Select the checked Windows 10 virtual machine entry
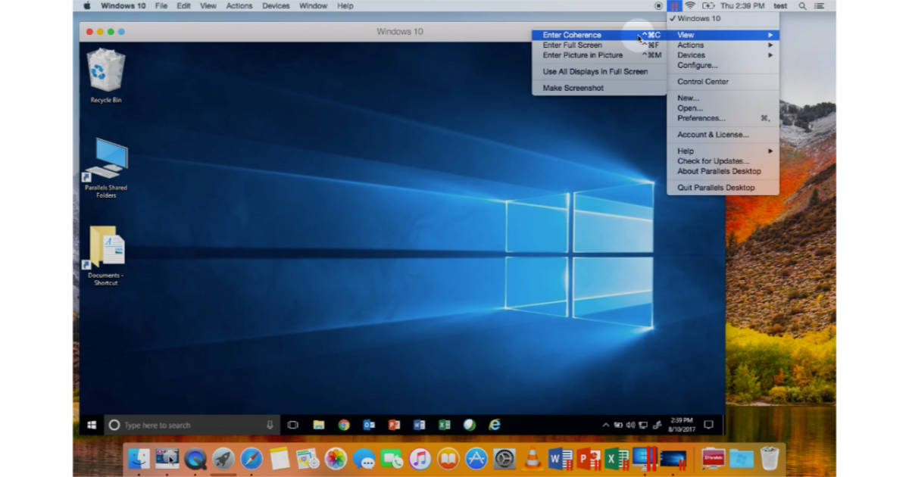Screen dimensions: 909x477 click(701, 17)
